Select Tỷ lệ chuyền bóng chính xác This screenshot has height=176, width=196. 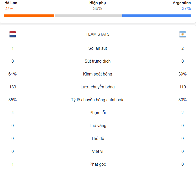[98, 100]
